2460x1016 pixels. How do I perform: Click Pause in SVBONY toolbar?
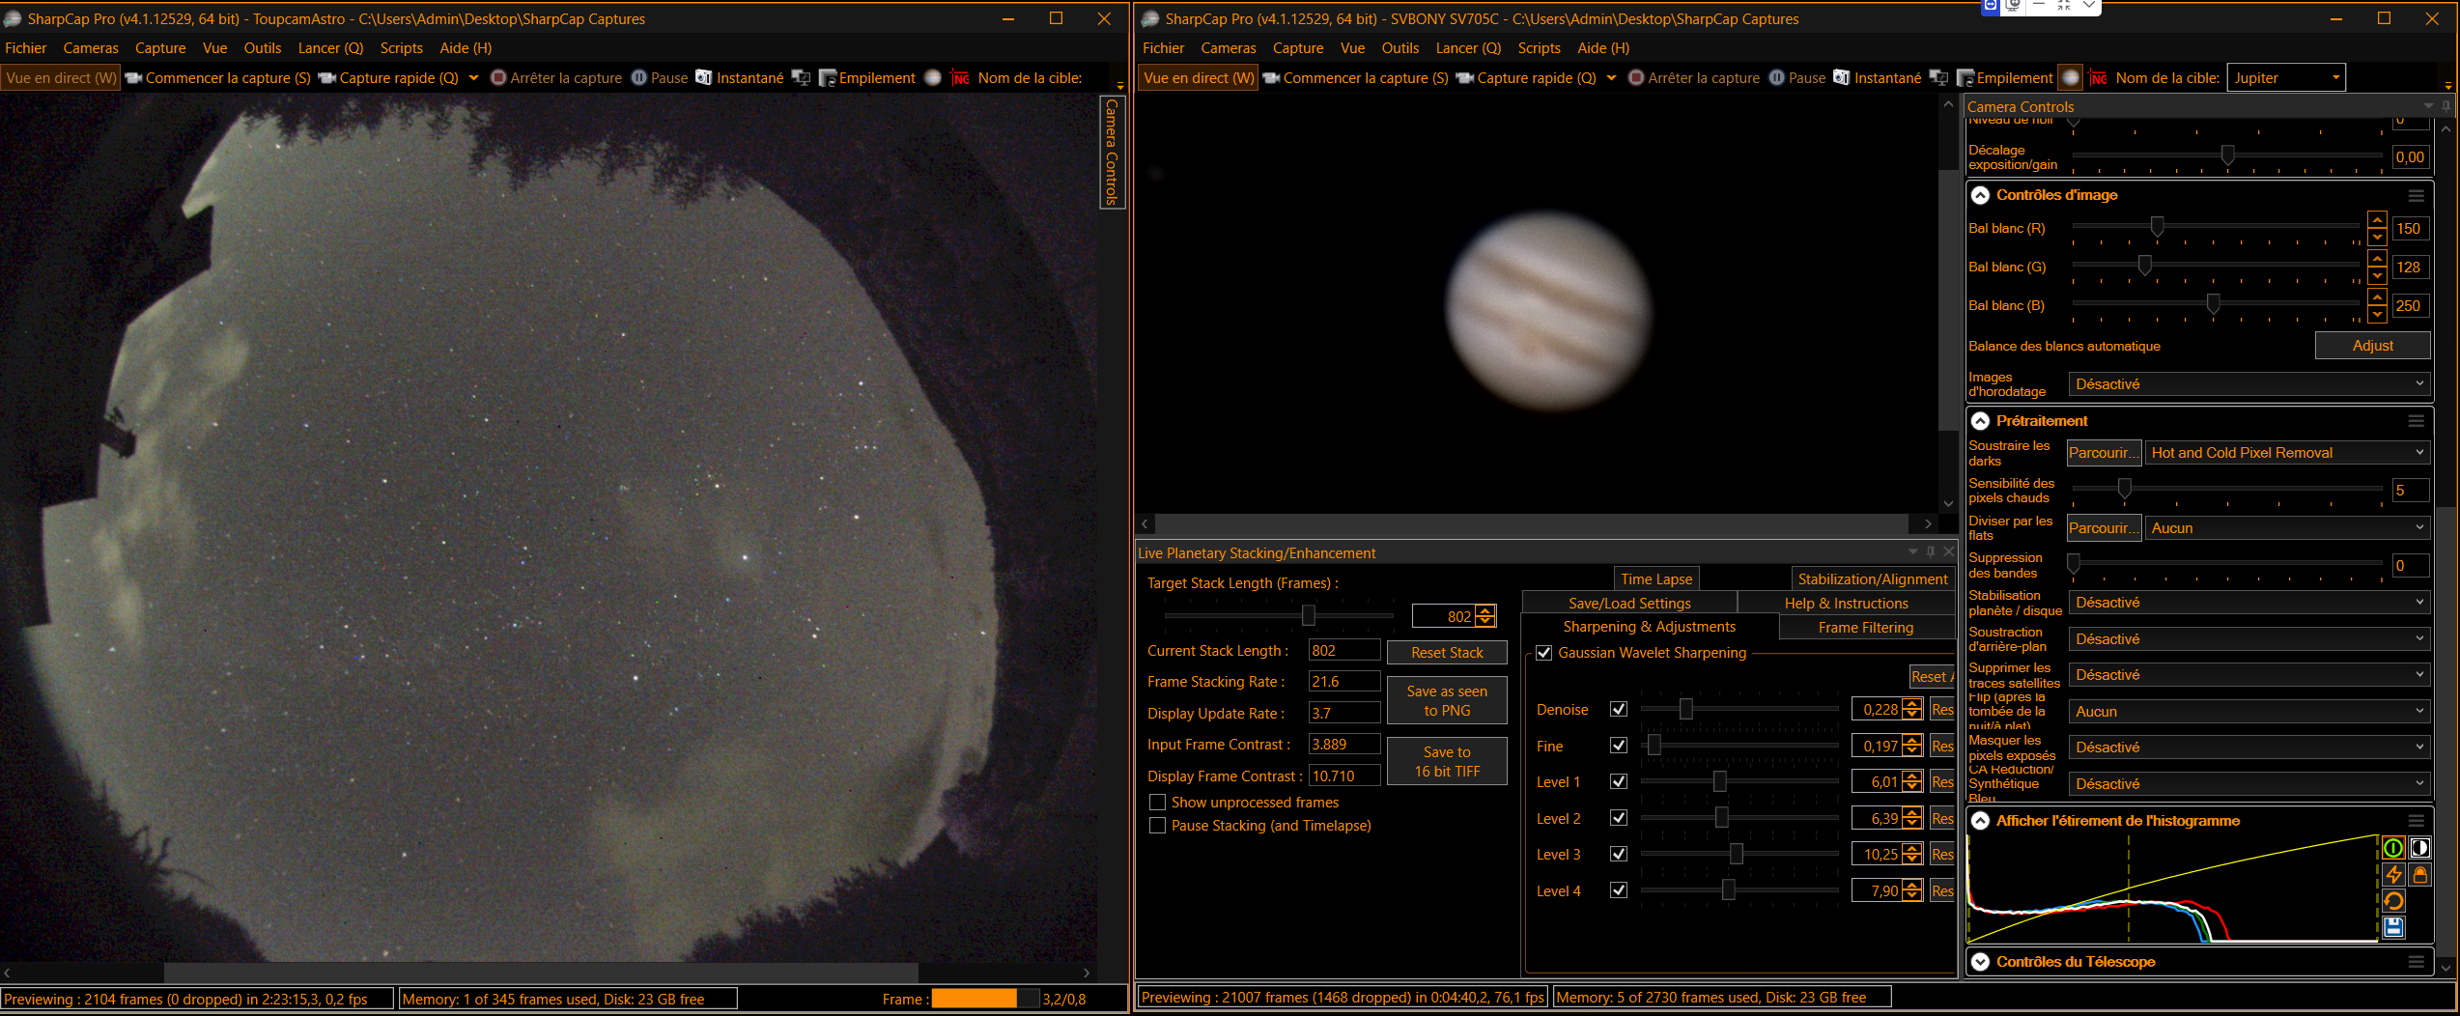coord(1796,77)
